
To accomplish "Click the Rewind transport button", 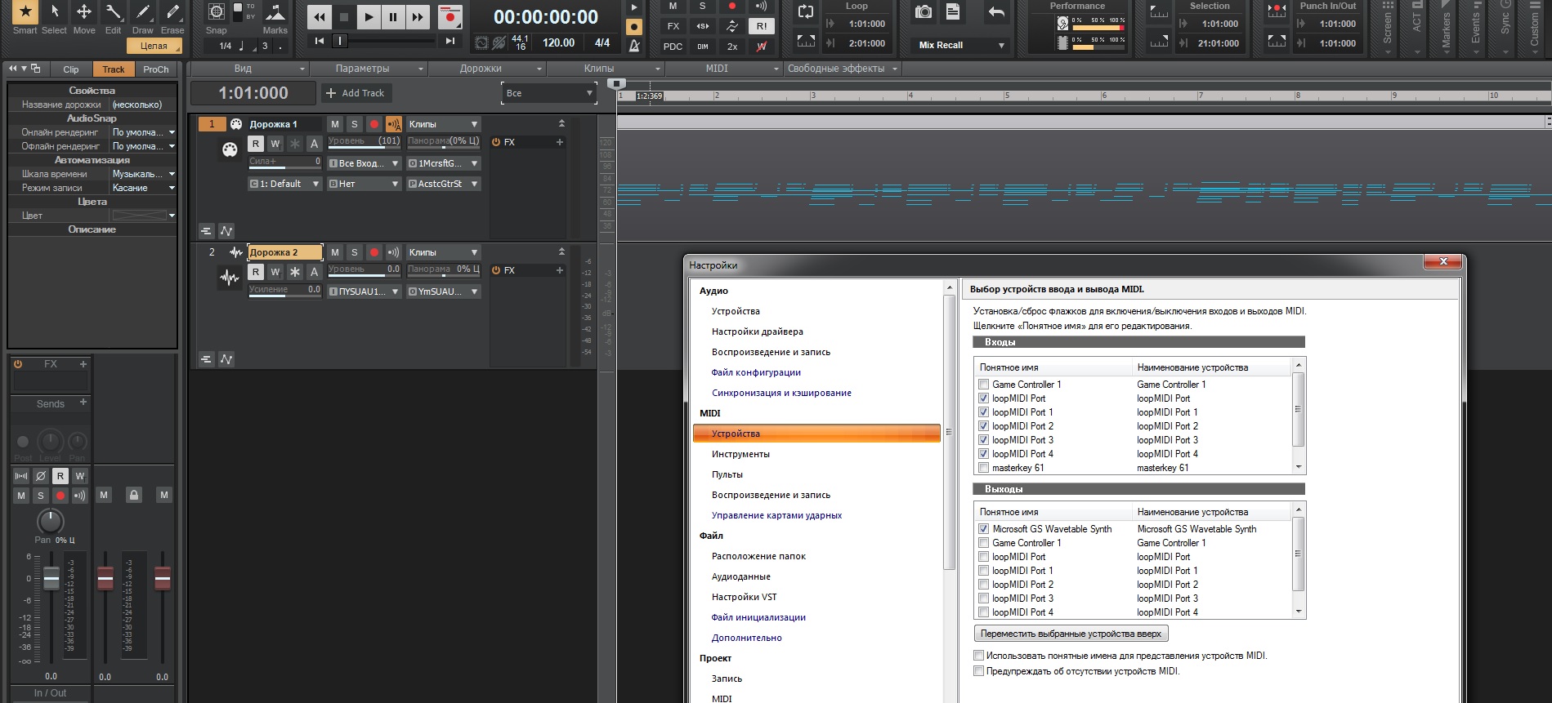I will [320, 17].
